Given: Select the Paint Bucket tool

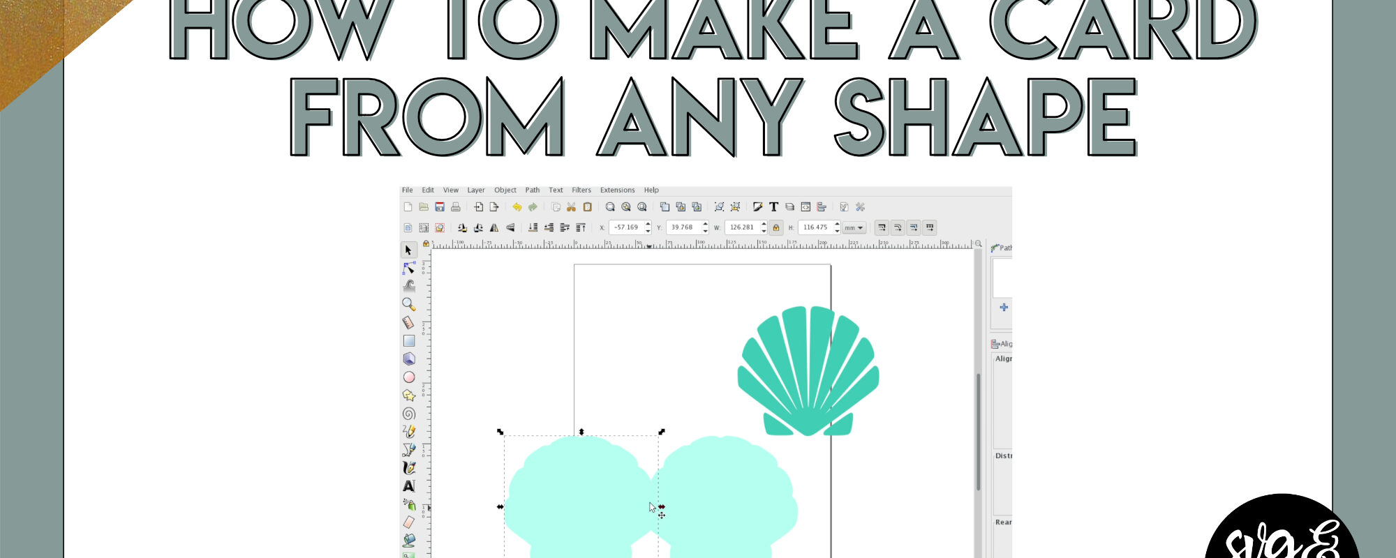Looking at the screenshot, I should [409, 540].
